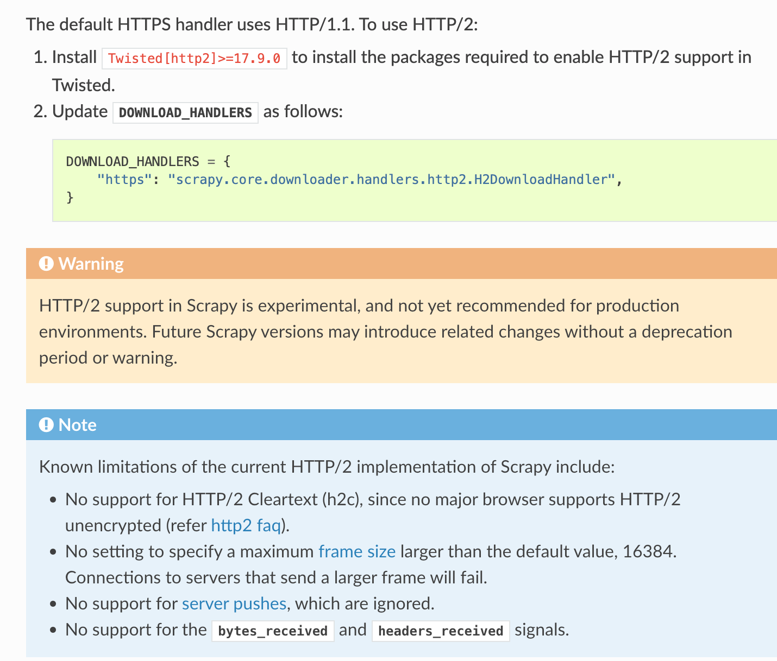Click the default HTTPS handler intro sentence
The width and height of the screenshot is (777, 661).
coord(252,24)
